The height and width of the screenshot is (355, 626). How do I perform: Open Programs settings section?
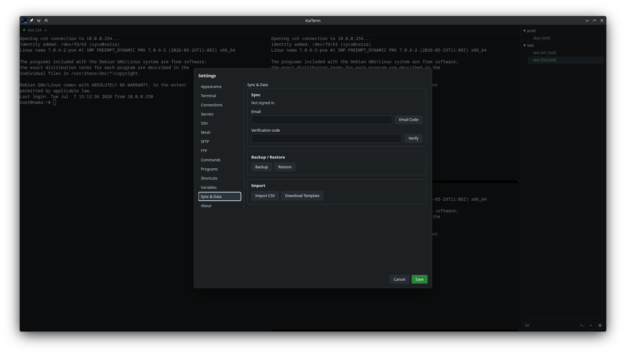coord(220,169)
